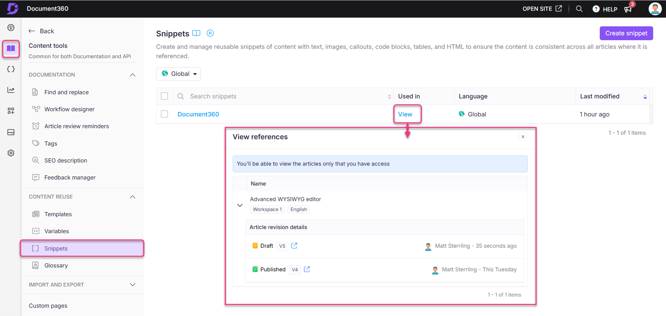Sort by Last modified arrows

pyautogui.click(x=645, y=97)
